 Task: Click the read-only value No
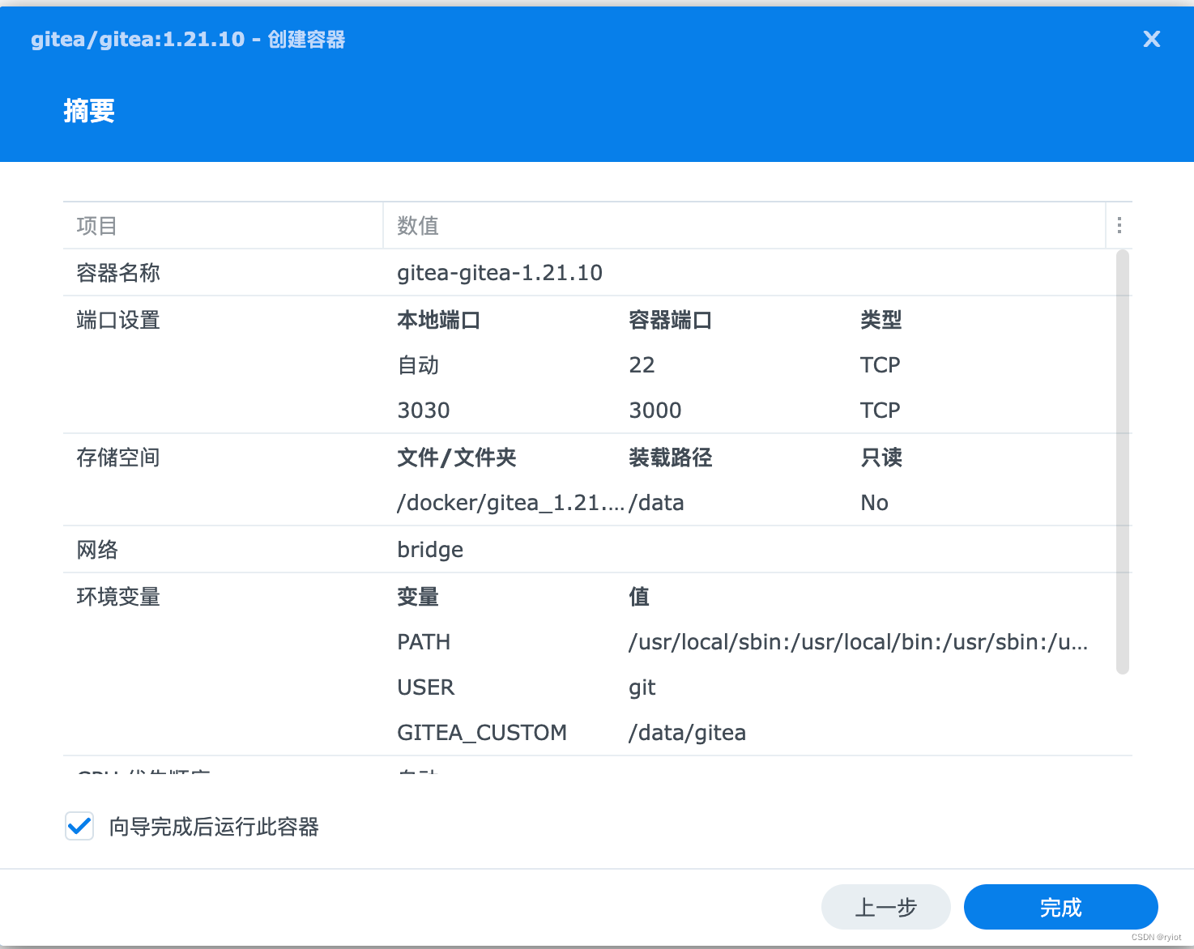[875, 503]
